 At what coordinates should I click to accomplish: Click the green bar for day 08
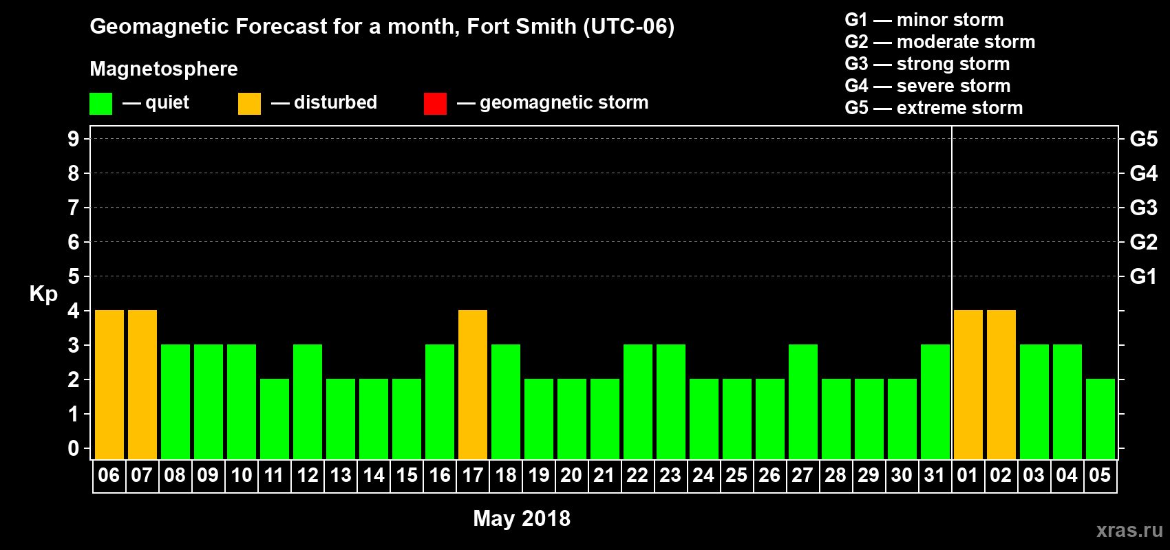(175, 402)
